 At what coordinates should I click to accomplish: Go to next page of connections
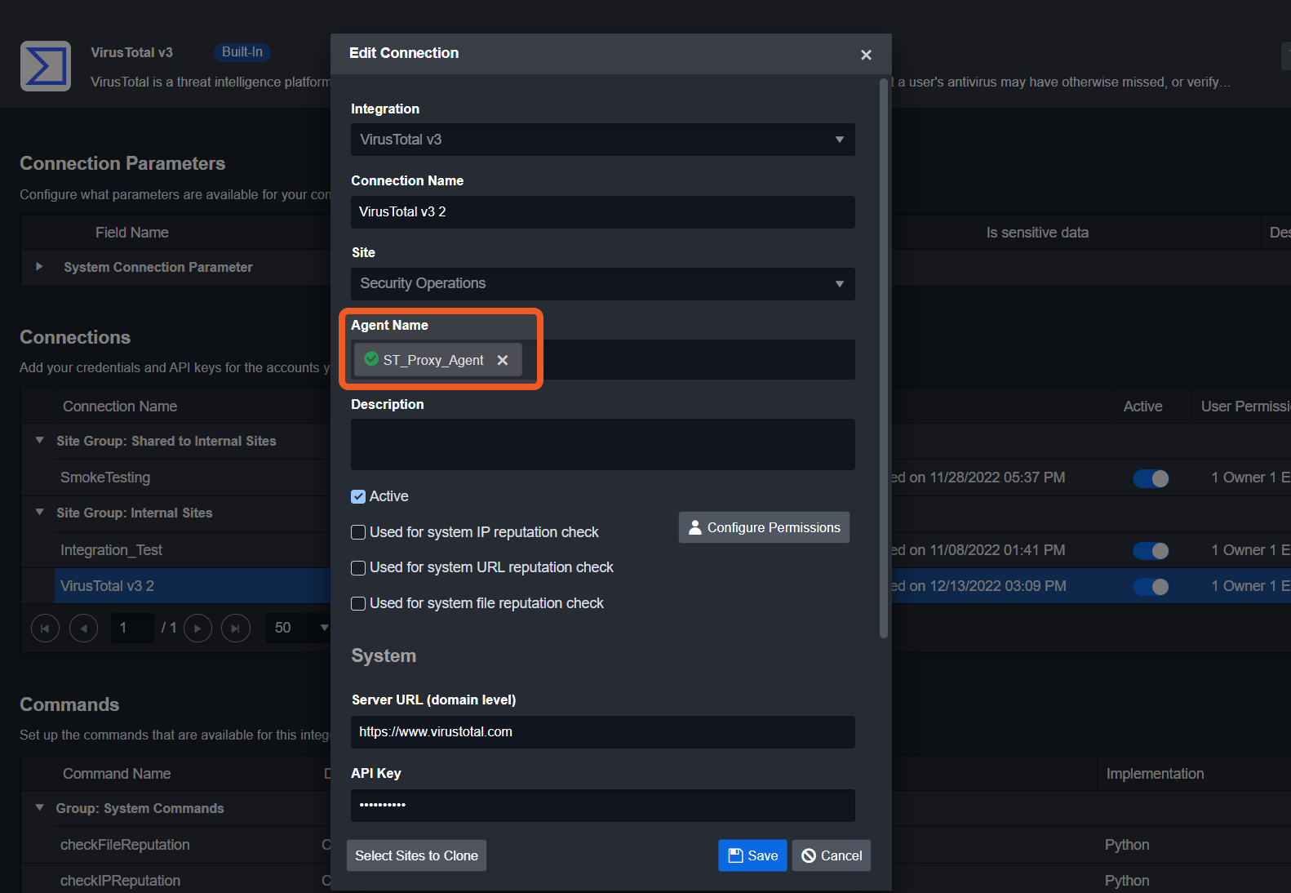click(x=197, y=628)
